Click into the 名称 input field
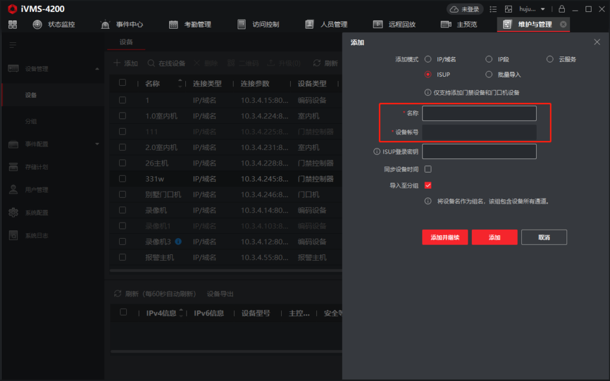 (479, 113)
